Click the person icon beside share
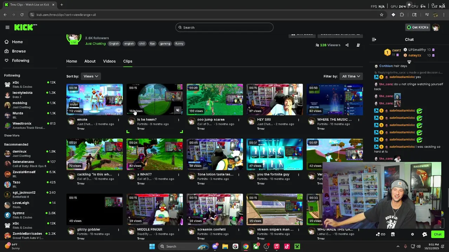Viewport: 449px width, 252px height. [358, 45]
